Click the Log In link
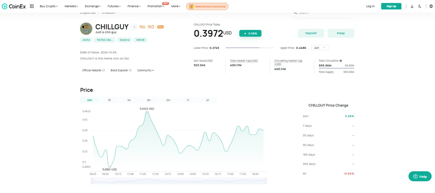The height and width of the screenshot is (193, 435). [370, 6]
